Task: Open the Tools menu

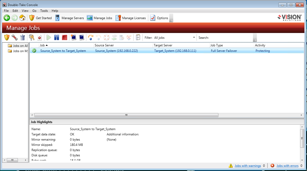Action: coord(44,11)
